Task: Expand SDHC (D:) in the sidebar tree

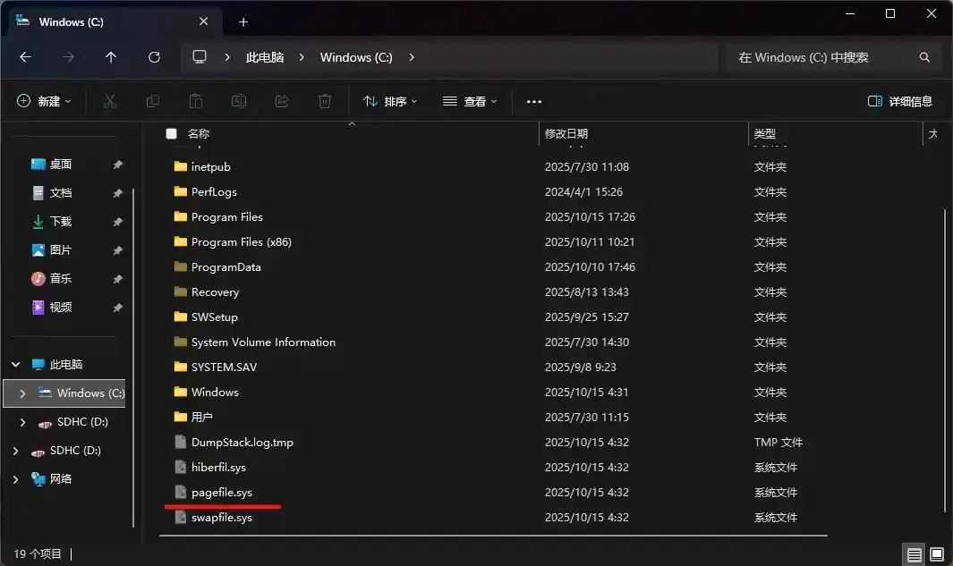Action: pyautogui.click(x=21, y=421)
